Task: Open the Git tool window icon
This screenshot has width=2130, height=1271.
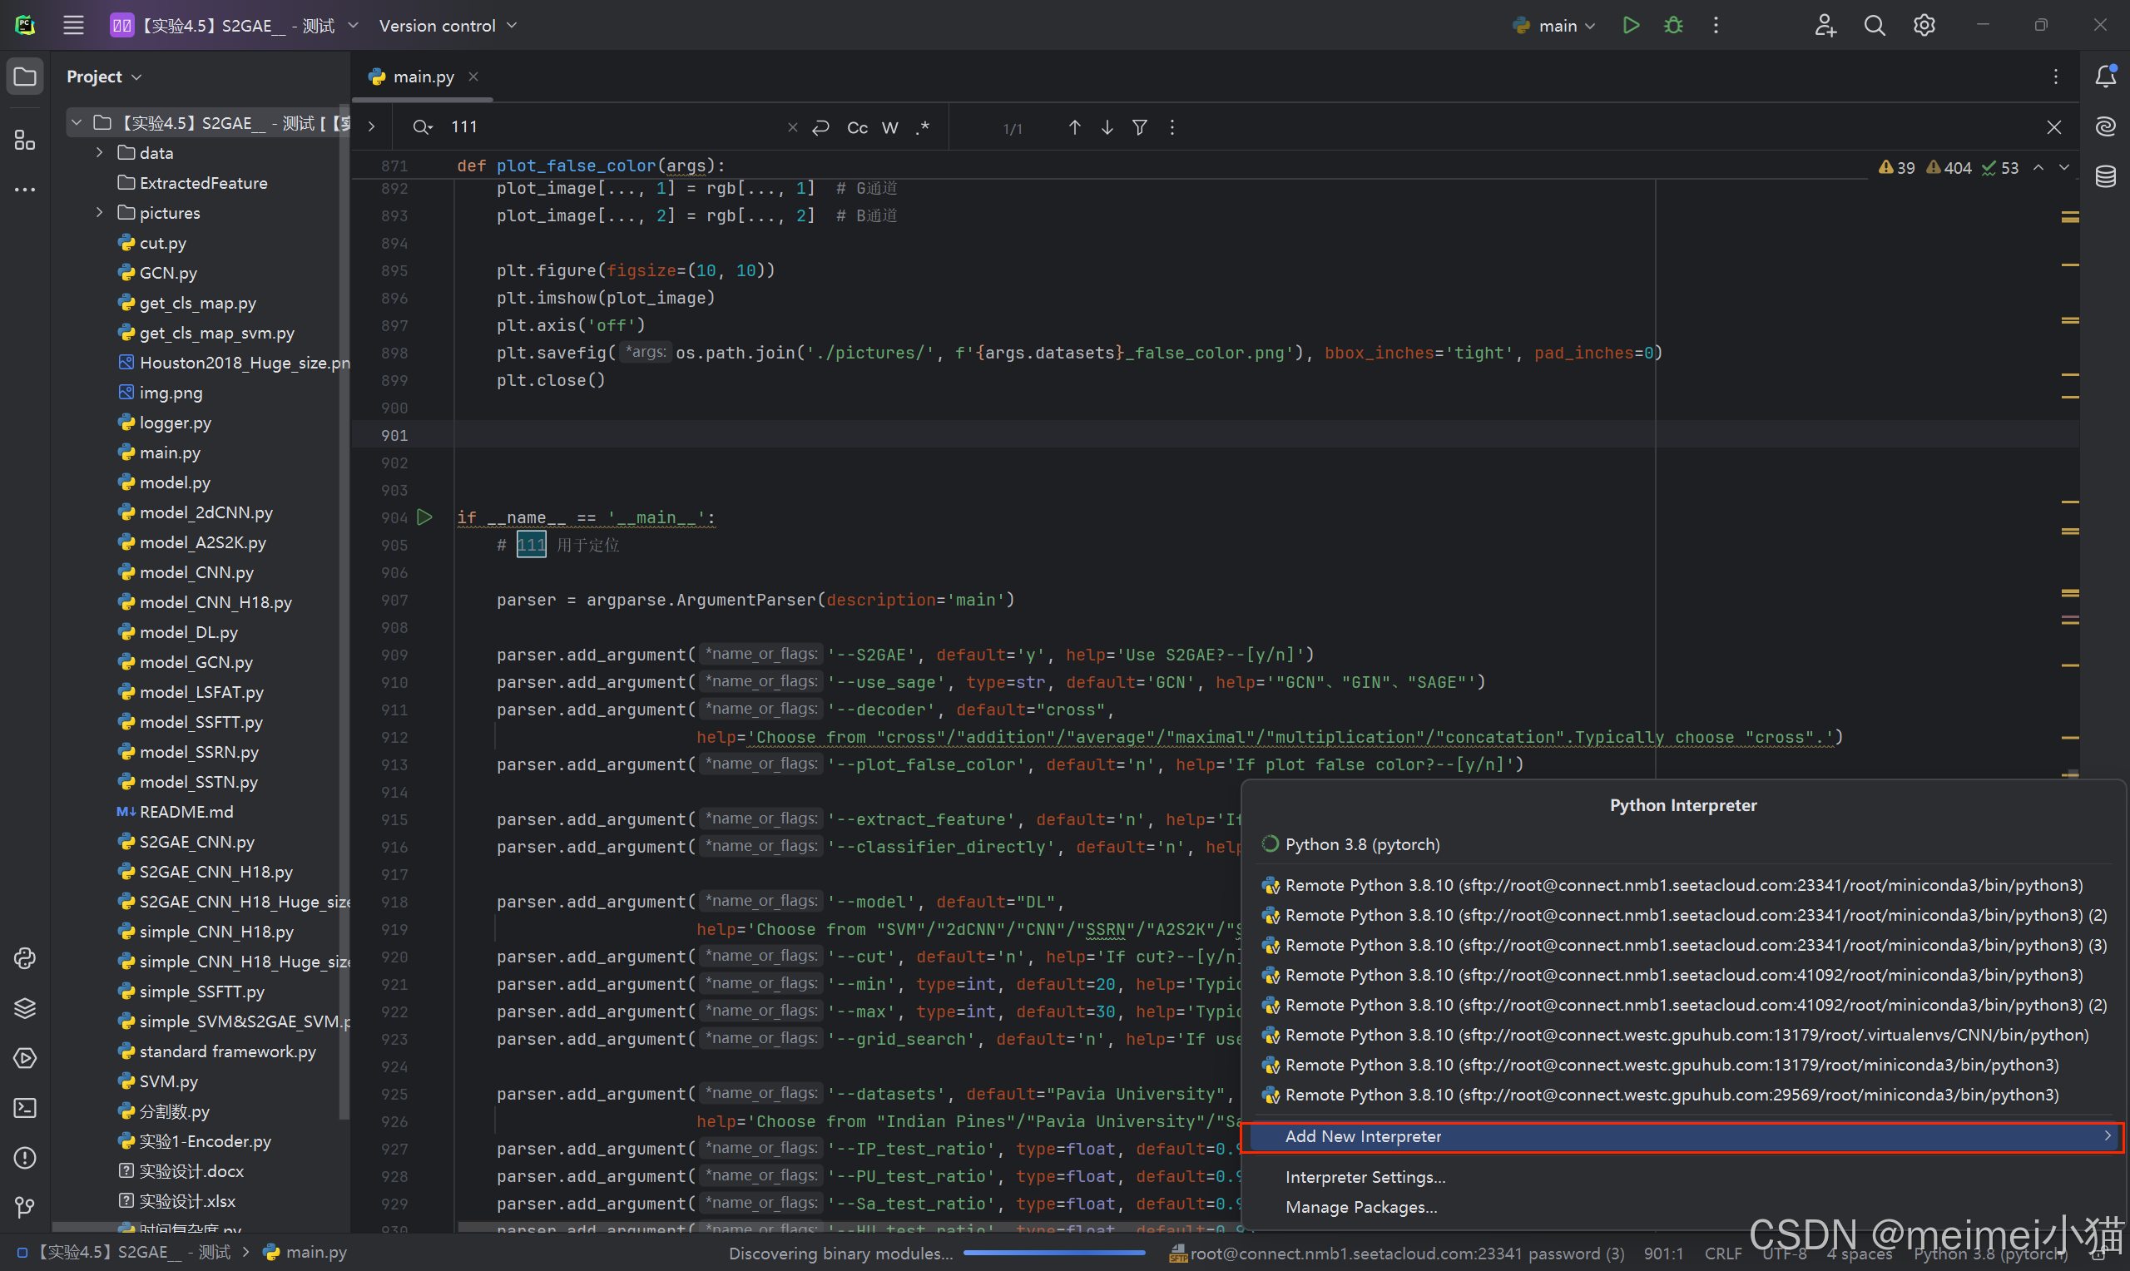Action: click(25, 1207)
